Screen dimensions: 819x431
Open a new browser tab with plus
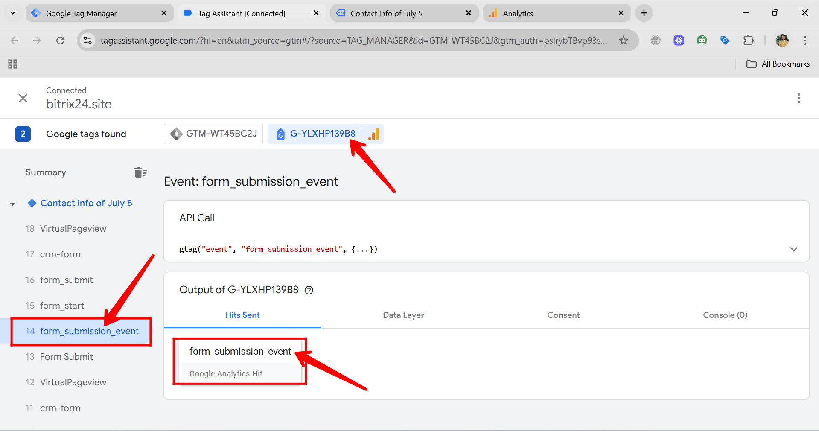click(644, 13)
